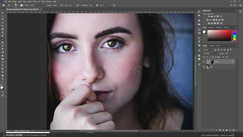The image size is (243, 137).
Task: Select the Zoom tool
Action: pyautogui.click(x=3, y=79)
